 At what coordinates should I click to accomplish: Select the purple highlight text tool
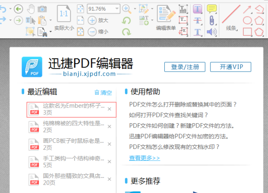(x=197, y=9)
